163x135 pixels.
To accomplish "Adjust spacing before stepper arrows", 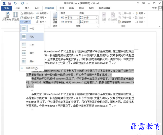I will pos(97,18).
